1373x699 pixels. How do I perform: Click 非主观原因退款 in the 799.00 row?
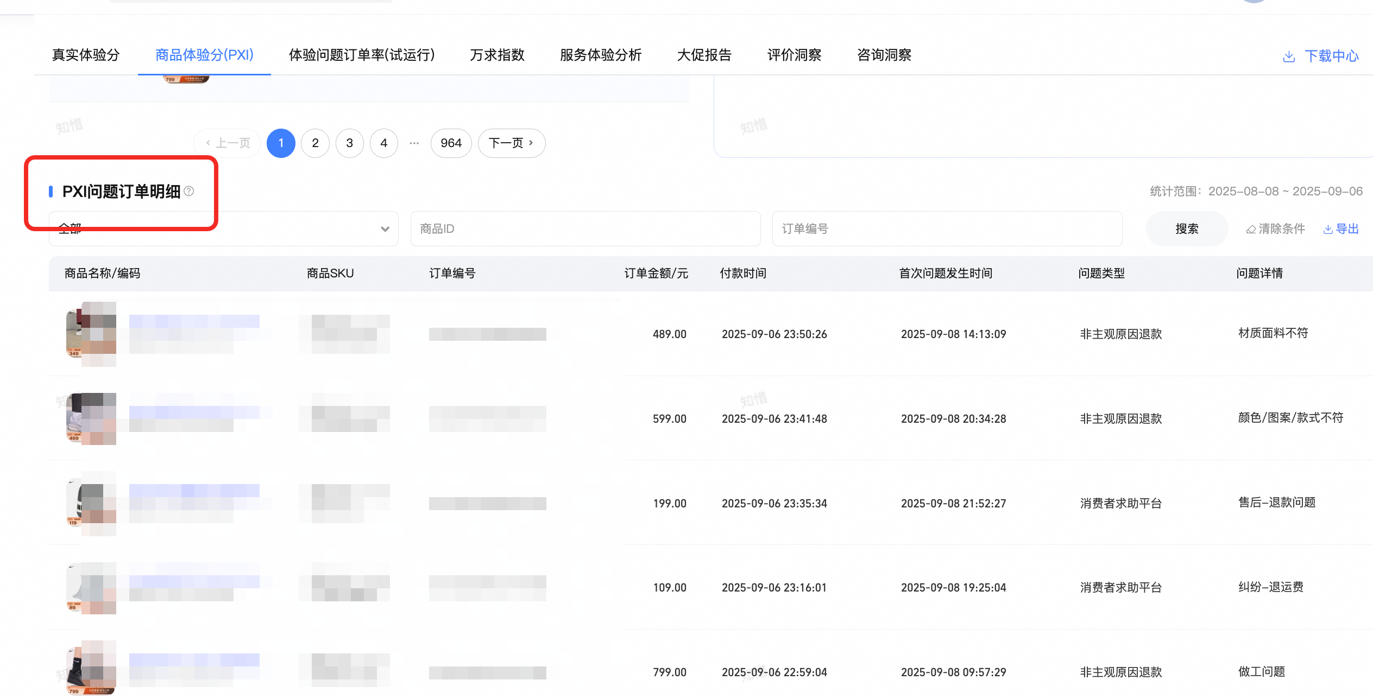(x=1121, y=672)
